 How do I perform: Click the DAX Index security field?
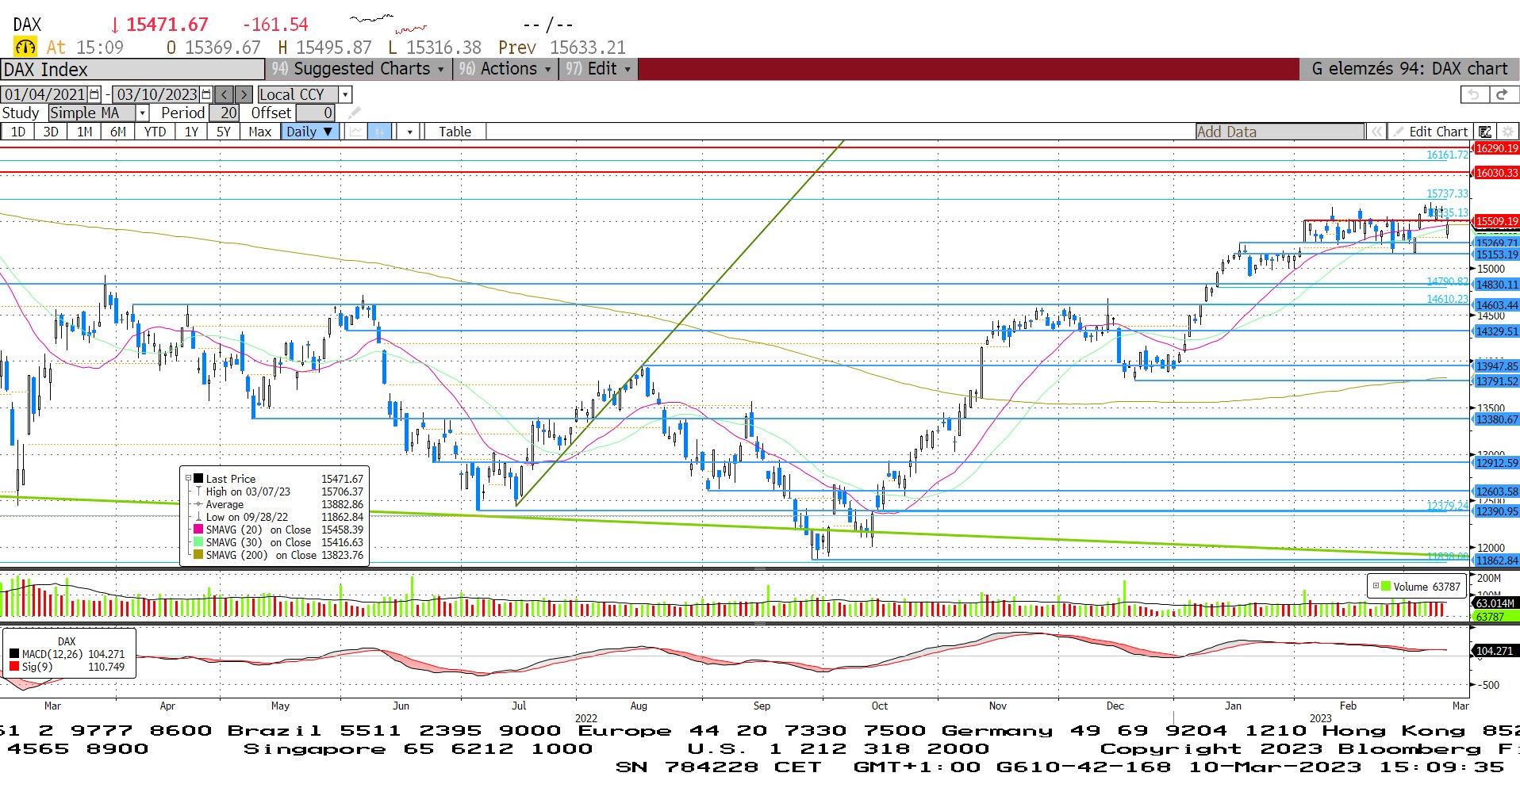coord(132,69)
